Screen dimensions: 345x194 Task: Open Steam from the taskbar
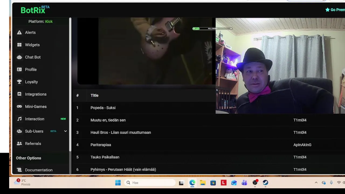click(265, 183)
